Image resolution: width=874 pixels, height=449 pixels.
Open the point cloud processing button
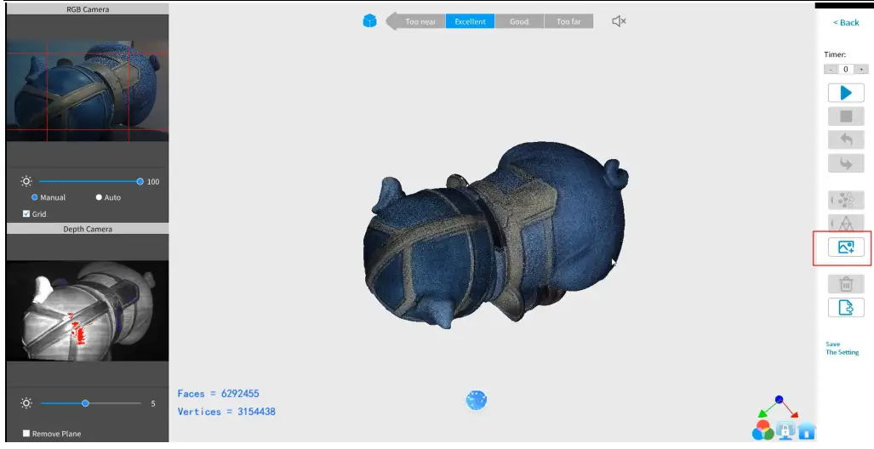point(846,200)
